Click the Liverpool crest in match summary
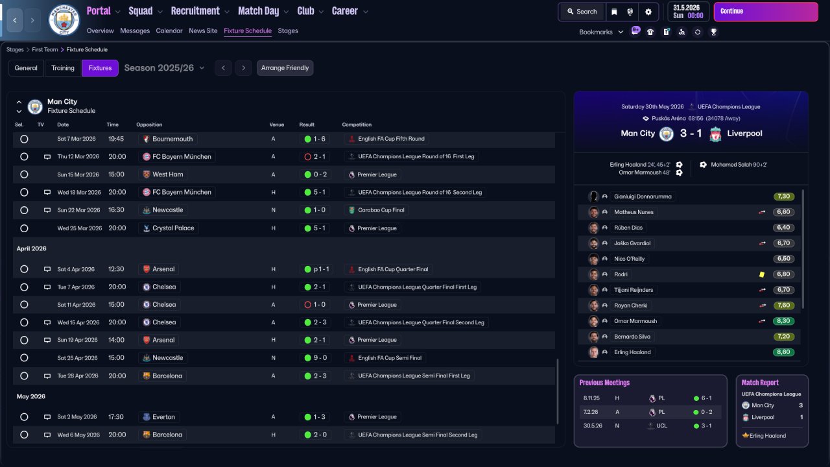The image size is (830, 467). tap(715, 134)
